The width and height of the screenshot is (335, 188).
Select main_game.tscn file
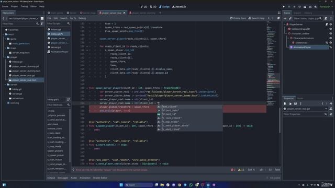[21, 43]
